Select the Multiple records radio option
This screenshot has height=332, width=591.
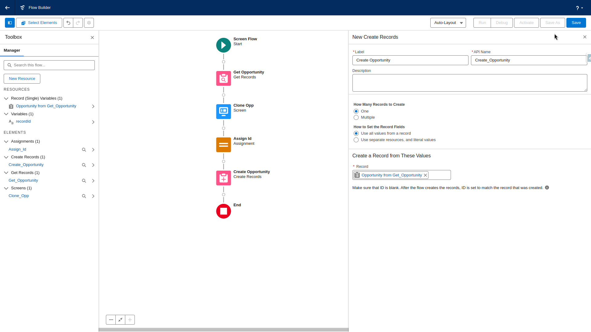click(356, 117)
